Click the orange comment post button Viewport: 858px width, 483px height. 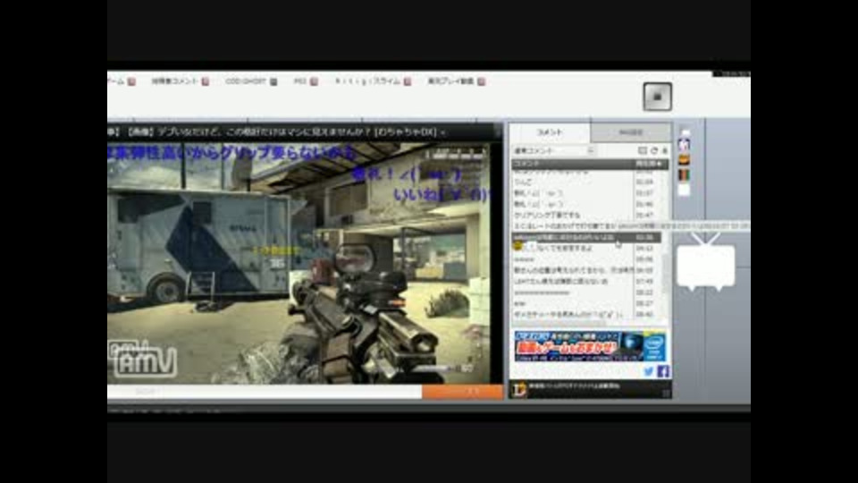(x=462, y=392)
